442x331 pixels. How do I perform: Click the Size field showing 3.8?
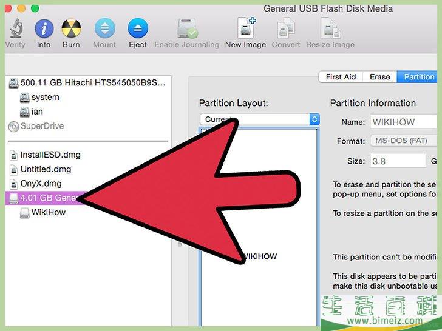(398, 161)
